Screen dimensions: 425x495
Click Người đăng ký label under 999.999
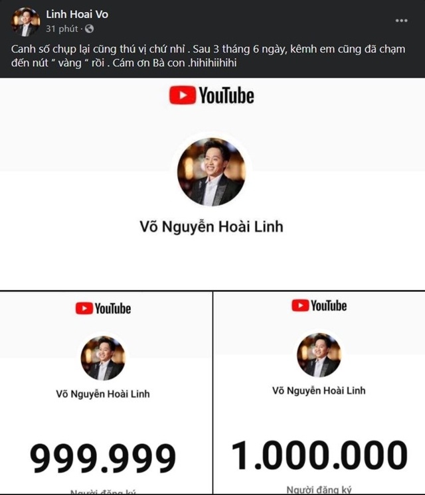[103, 492]
